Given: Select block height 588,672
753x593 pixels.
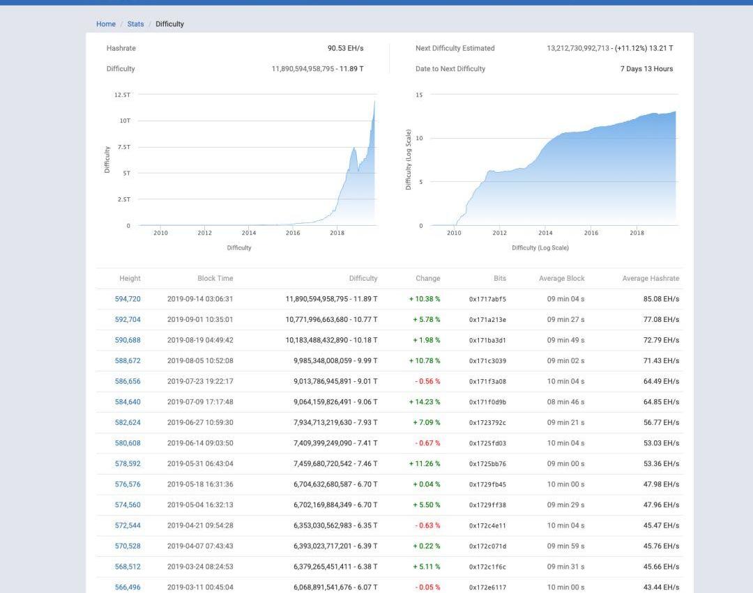Looking at the screenshot, I should coord(128,361).
